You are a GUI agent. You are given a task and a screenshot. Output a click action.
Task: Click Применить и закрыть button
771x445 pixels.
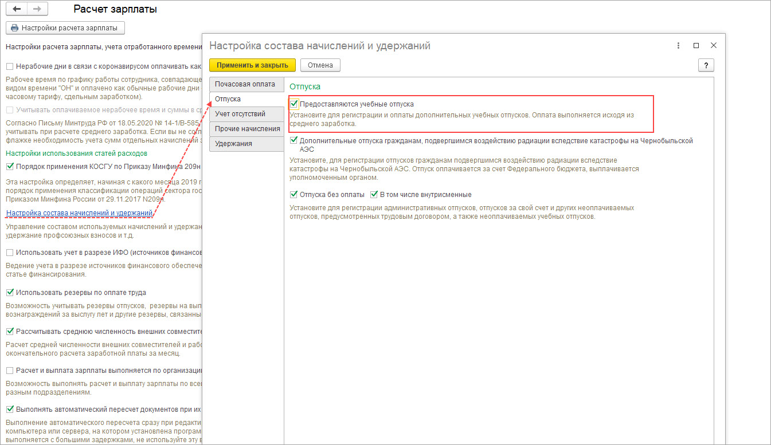pyautogui.click(x=252, y=65)
